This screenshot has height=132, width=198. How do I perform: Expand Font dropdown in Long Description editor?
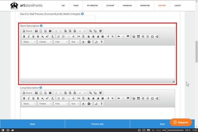[x=61, y=104]
